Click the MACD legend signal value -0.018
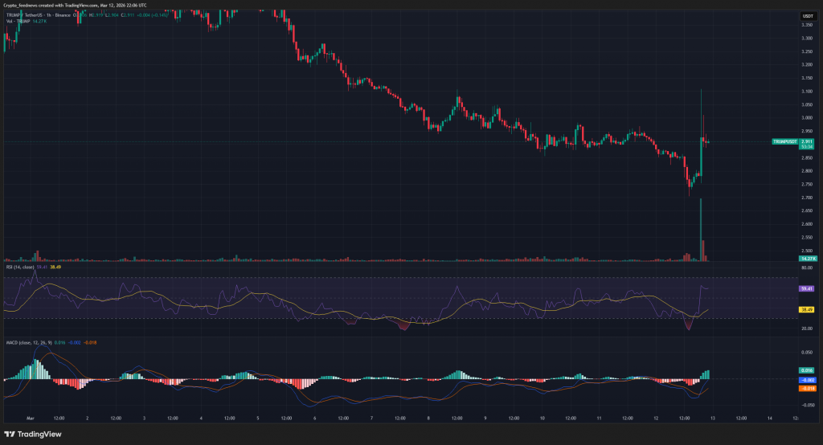The image size is (823, 445). pos(91,343)
